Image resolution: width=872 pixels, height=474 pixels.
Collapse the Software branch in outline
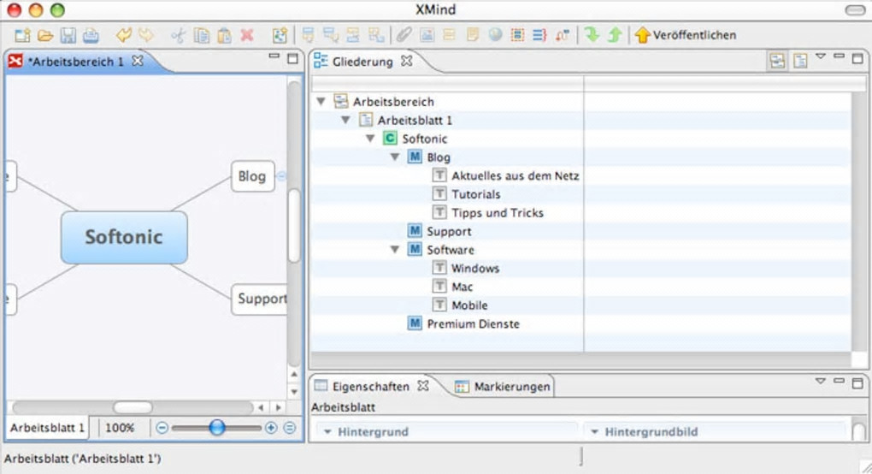click(x=395, y=249)
